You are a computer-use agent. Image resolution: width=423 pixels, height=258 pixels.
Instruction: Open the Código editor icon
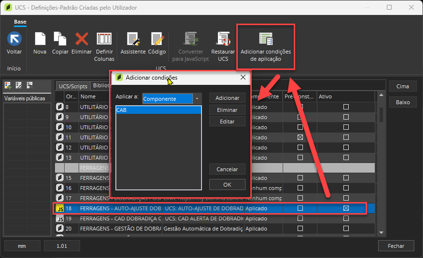click(157, 39)
